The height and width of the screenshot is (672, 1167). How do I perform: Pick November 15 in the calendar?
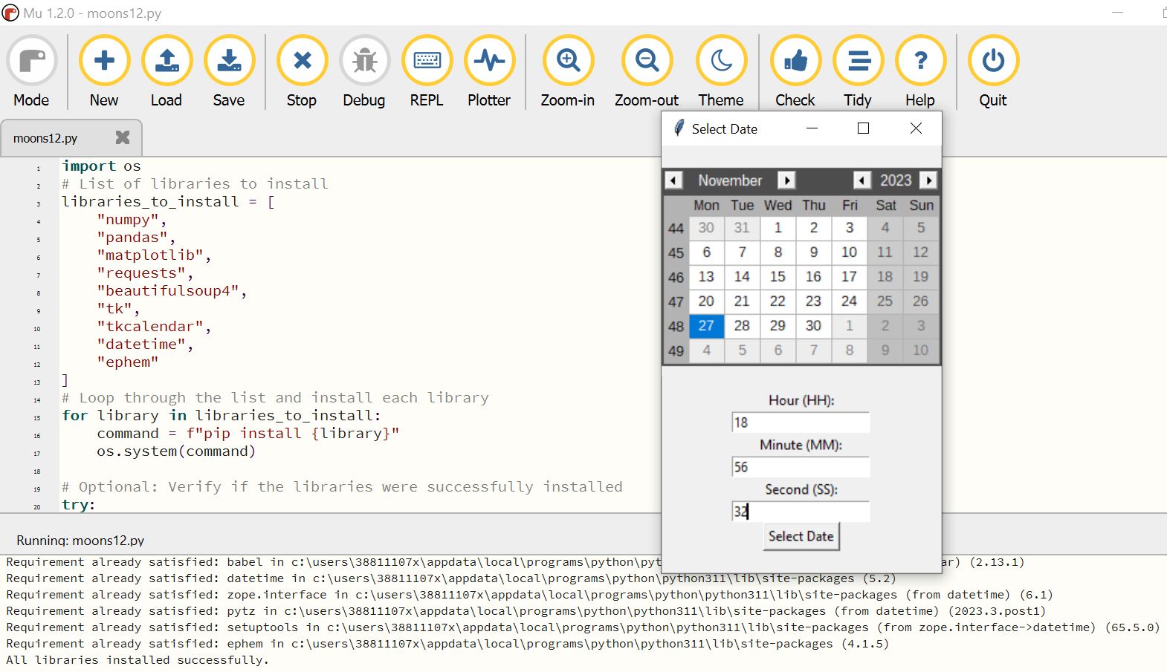pos(778,276)
